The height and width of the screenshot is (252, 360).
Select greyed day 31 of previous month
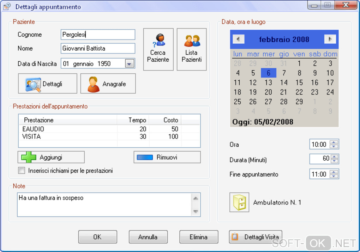pyautogui.click(x=284, y=63)
